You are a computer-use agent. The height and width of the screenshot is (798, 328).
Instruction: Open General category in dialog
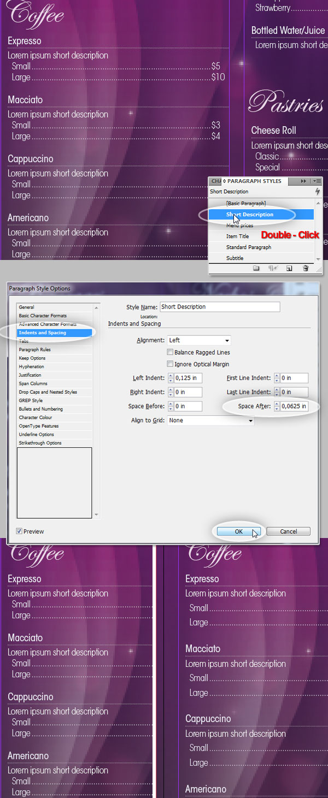(55, 307)
